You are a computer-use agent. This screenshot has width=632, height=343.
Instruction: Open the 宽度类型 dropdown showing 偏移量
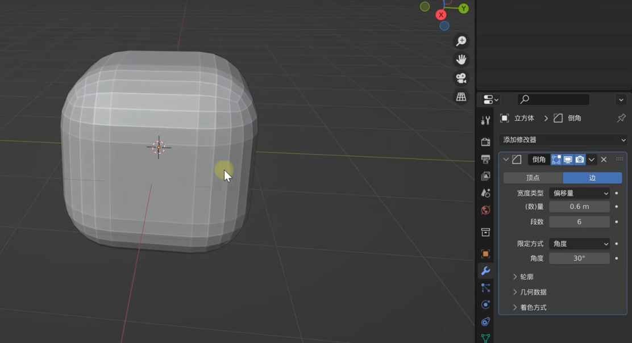[580, 193]
